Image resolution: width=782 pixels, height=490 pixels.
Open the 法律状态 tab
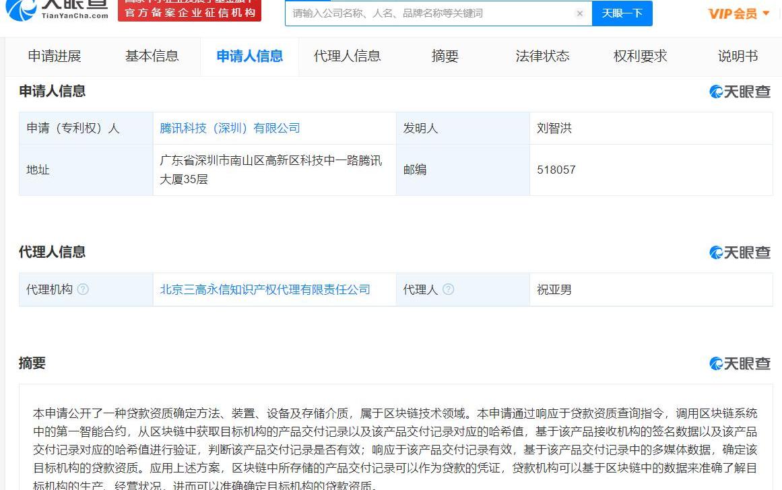coord(543,57)
